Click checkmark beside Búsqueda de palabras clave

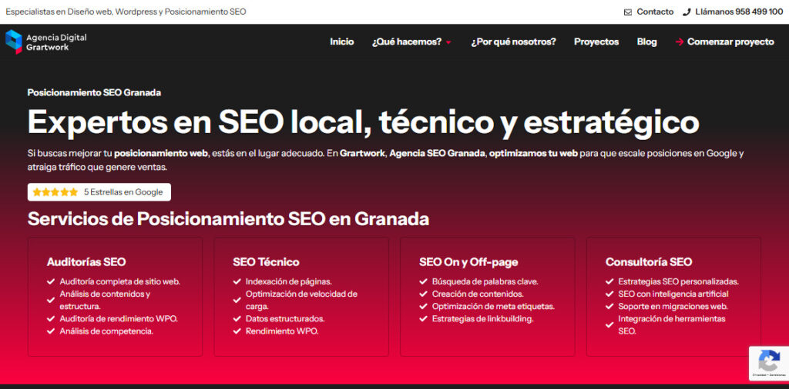click(x=423, y=282)
